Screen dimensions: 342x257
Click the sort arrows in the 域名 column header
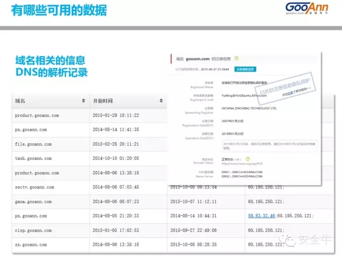point(83,100)
